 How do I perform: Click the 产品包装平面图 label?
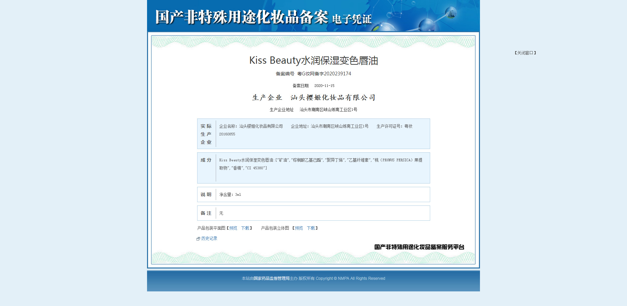click(x=211, y=228)
